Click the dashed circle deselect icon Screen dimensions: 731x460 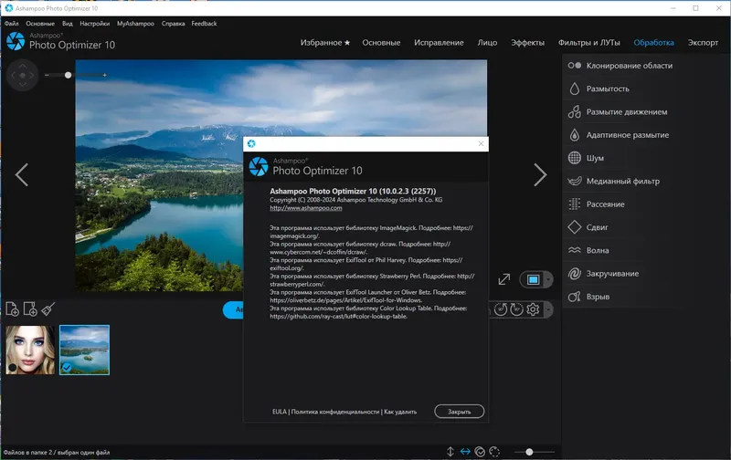point(494,452)
